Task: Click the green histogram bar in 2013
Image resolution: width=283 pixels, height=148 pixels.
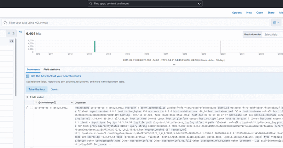Action: (x=94, y=47)
